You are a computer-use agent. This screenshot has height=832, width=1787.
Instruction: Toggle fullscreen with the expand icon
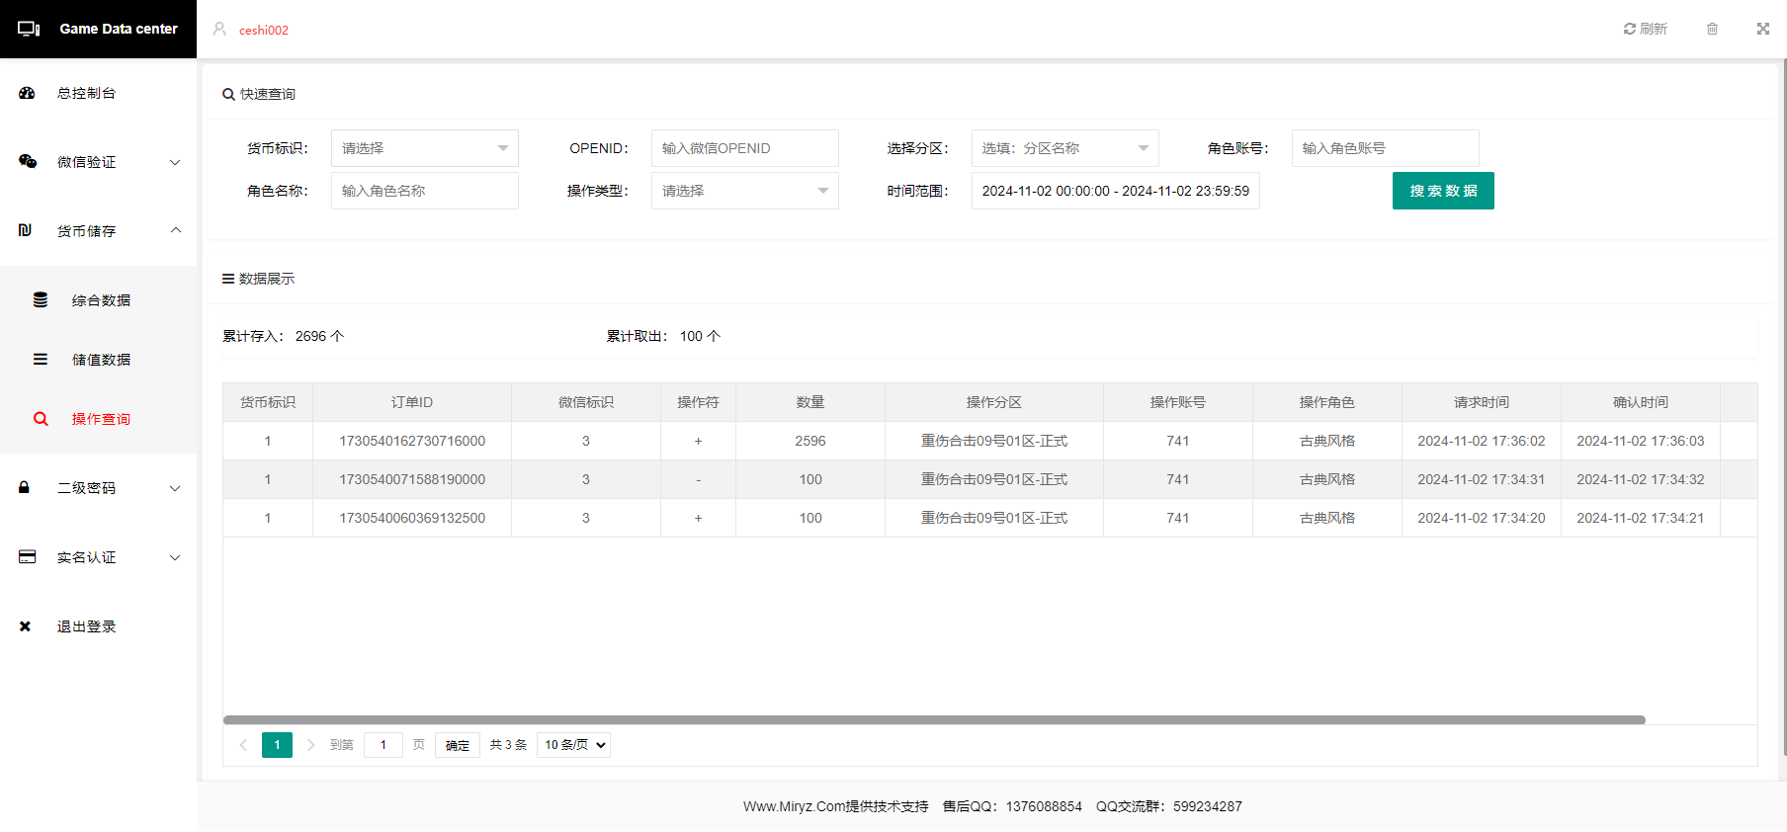pos(1762,29)
